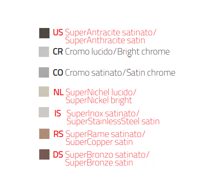Viewport: 200px width, 191px height.
Task: Click the CO finish code
Action: 58,73
